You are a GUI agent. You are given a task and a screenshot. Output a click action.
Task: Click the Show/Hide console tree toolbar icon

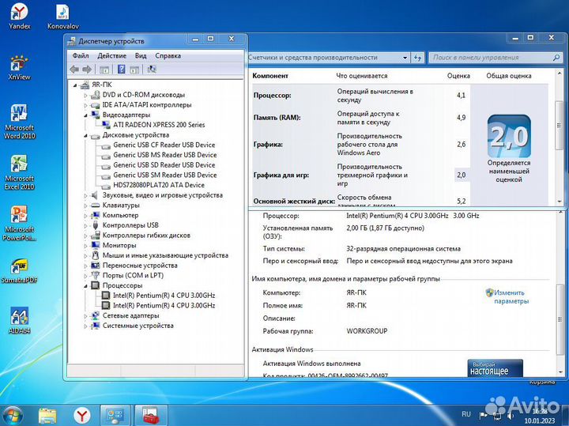(x=104, y=70)
